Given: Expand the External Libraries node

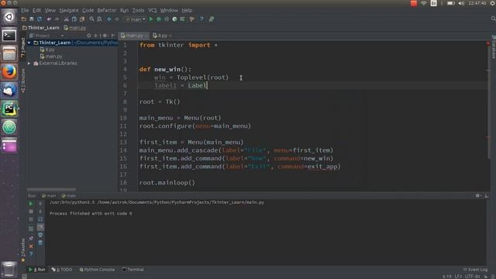Looking at the screenshot, I should [29, 64].
